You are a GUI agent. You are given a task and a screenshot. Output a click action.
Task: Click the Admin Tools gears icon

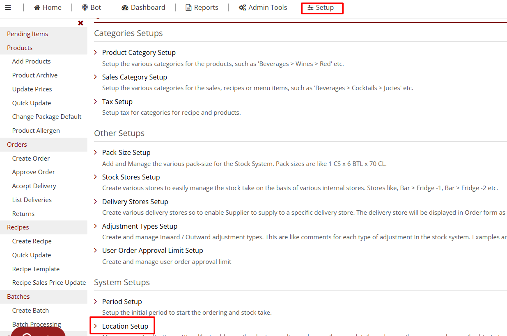coord(243,8)
